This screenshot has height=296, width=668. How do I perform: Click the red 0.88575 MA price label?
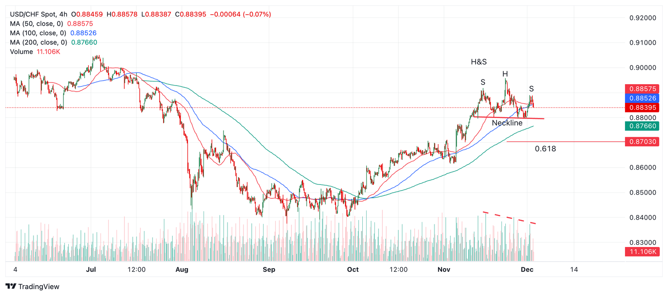coord(641,89)
